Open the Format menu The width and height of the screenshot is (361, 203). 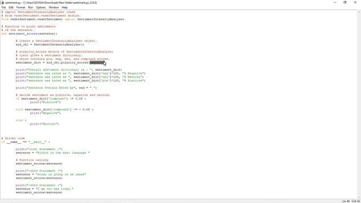coord(20,7)
